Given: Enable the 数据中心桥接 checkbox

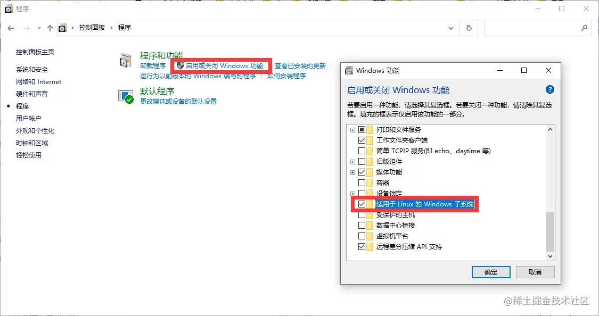Looking at the screenshot, I should pyautogui.click(x=362, y=225).
